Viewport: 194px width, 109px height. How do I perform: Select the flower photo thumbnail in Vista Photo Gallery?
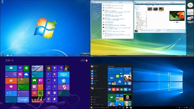(161, 9)
